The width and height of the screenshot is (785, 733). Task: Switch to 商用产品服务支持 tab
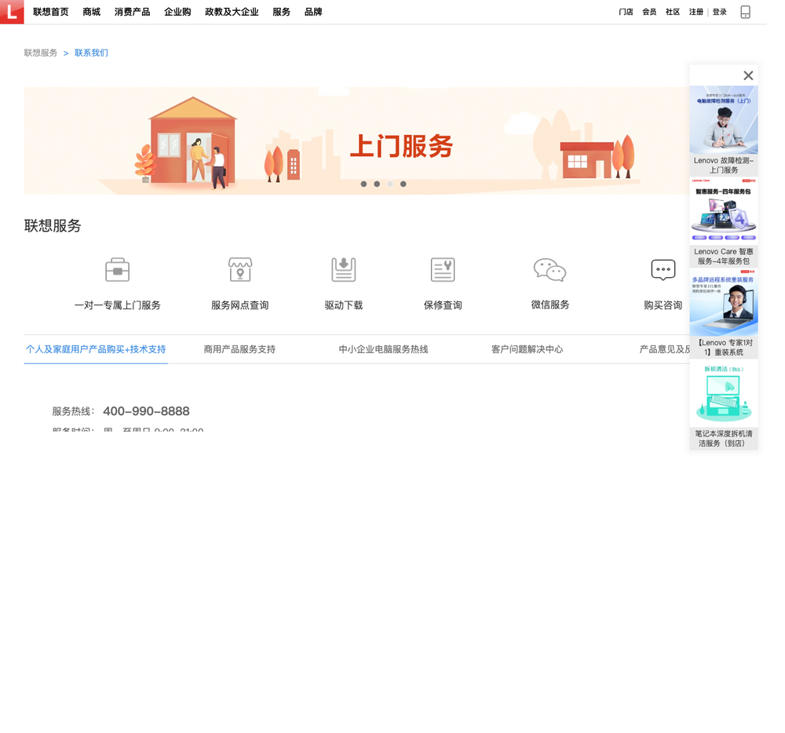(x=239, y=349)
